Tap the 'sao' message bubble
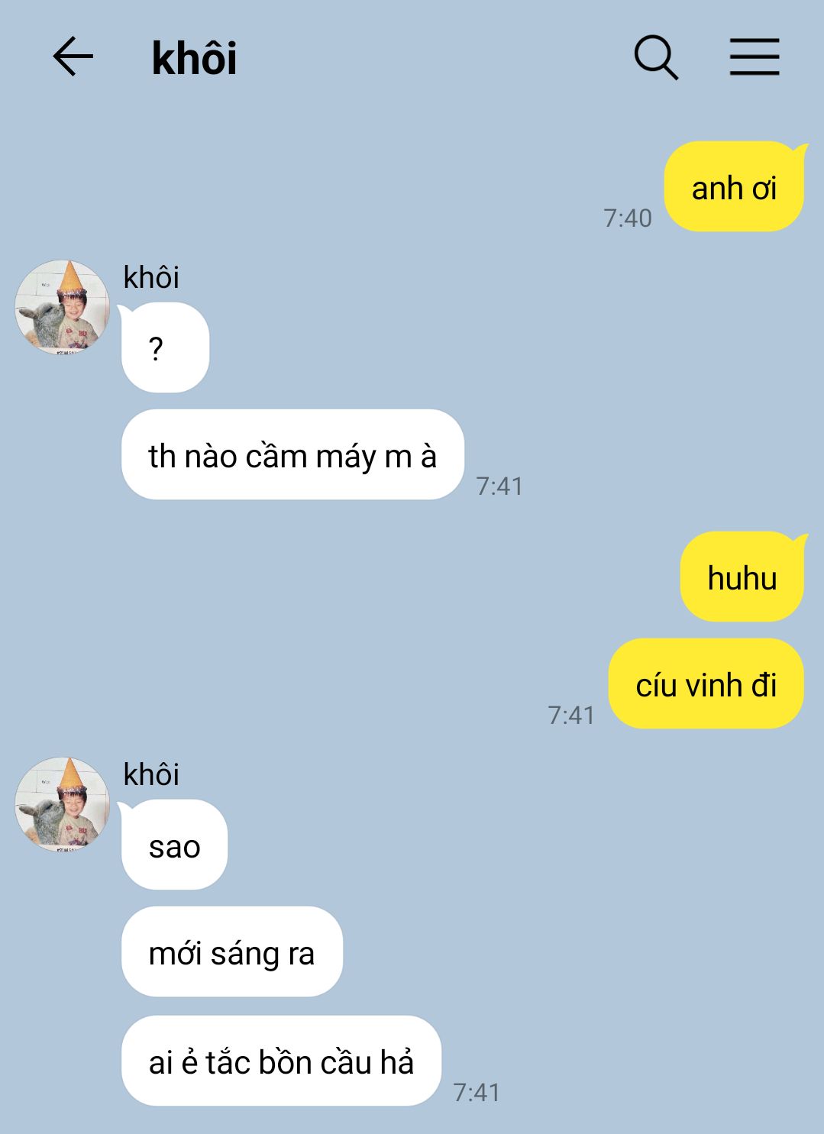Image resolution: width=824 pixels, height=1134 pixels. (174, 845)
